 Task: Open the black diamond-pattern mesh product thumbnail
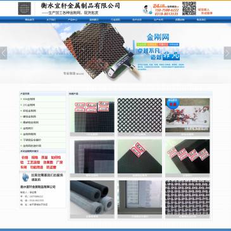click(140, 115)
